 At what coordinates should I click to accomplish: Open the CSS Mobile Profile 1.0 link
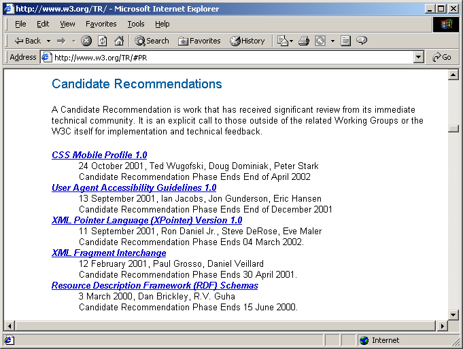pos(99,155)
